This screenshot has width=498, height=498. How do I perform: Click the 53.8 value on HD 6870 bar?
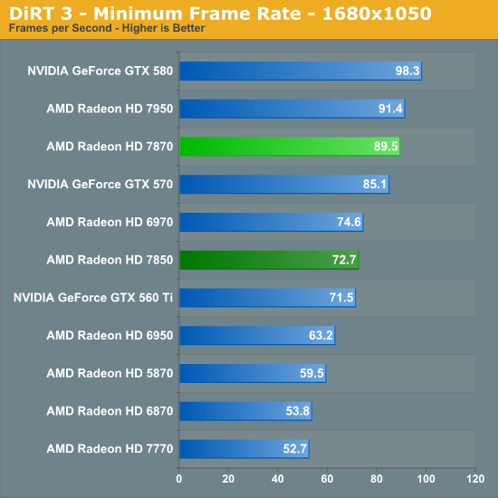point(298,411)
